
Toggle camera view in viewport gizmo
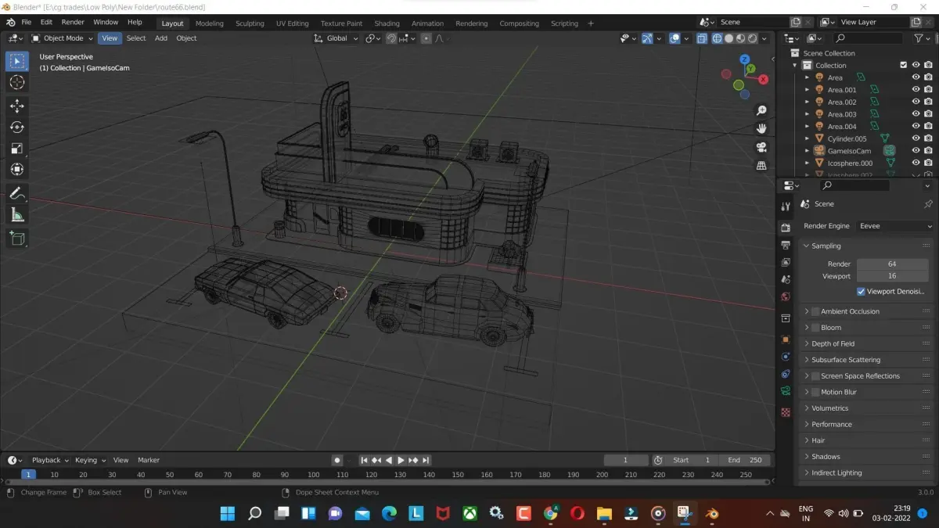[761, 147]
